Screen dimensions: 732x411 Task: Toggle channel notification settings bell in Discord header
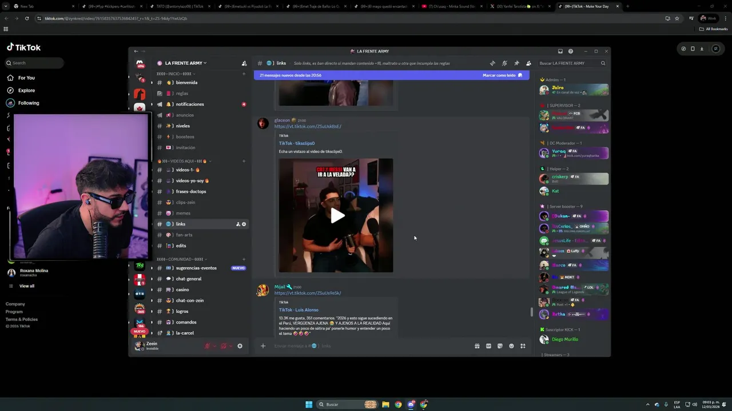coord(504,63)
